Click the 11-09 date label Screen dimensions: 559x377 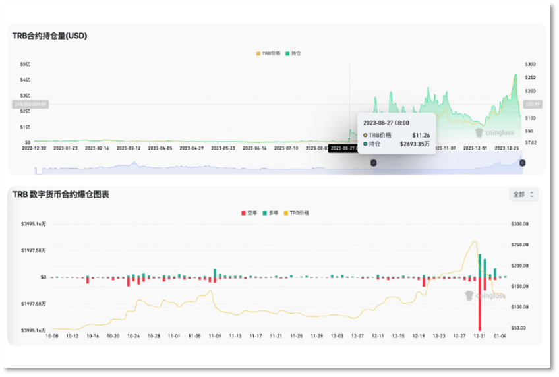(215, 336)
